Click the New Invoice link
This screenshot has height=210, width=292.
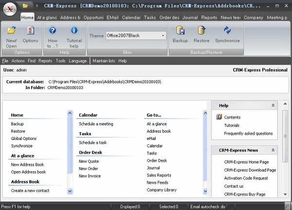[x=90, y=176]
